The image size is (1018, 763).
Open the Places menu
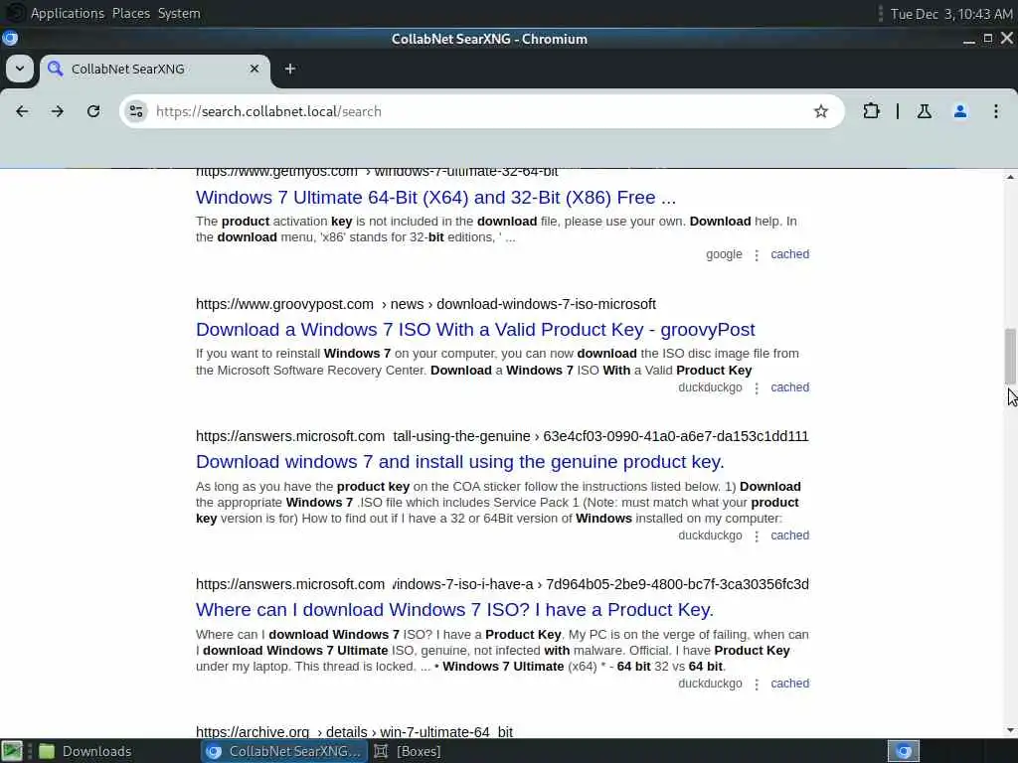click(131, 13)
